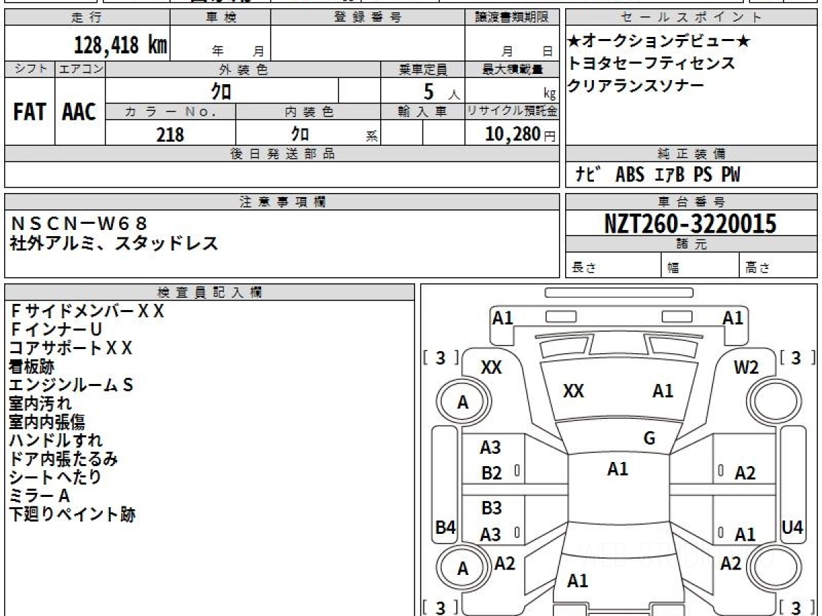Click the セールスポイント header

[691, 18]
